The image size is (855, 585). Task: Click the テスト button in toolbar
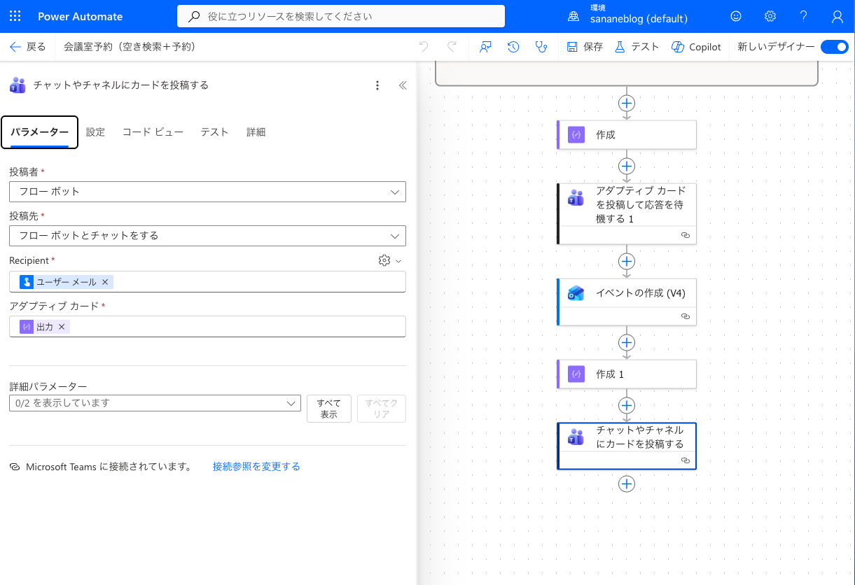[637, 47]
